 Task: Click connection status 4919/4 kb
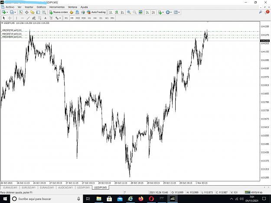tap(254, 192)
